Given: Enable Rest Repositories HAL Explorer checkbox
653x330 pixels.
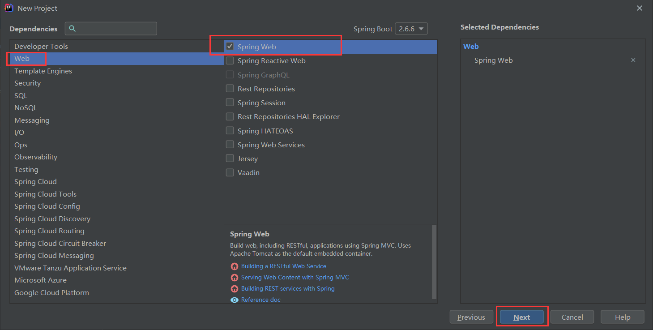Looking at the screenshot, I should [x=230, y=116].
